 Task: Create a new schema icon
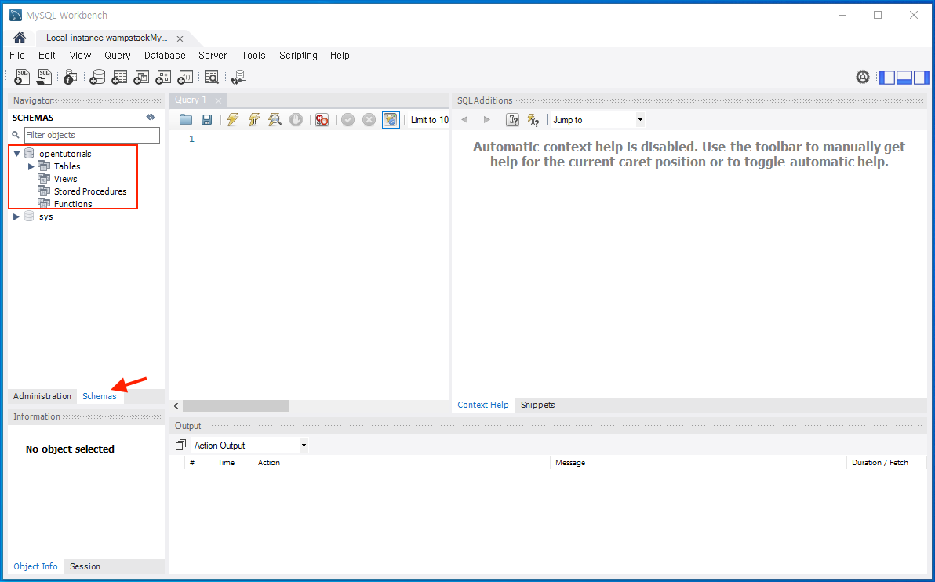tap(97, 77)
